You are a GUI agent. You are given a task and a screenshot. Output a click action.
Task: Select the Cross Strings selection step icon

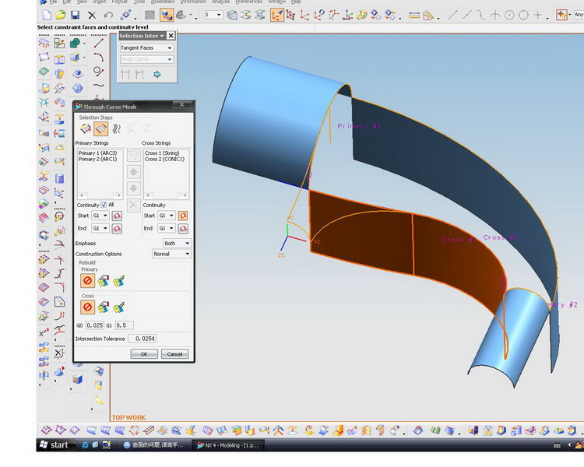pos(101,129)
